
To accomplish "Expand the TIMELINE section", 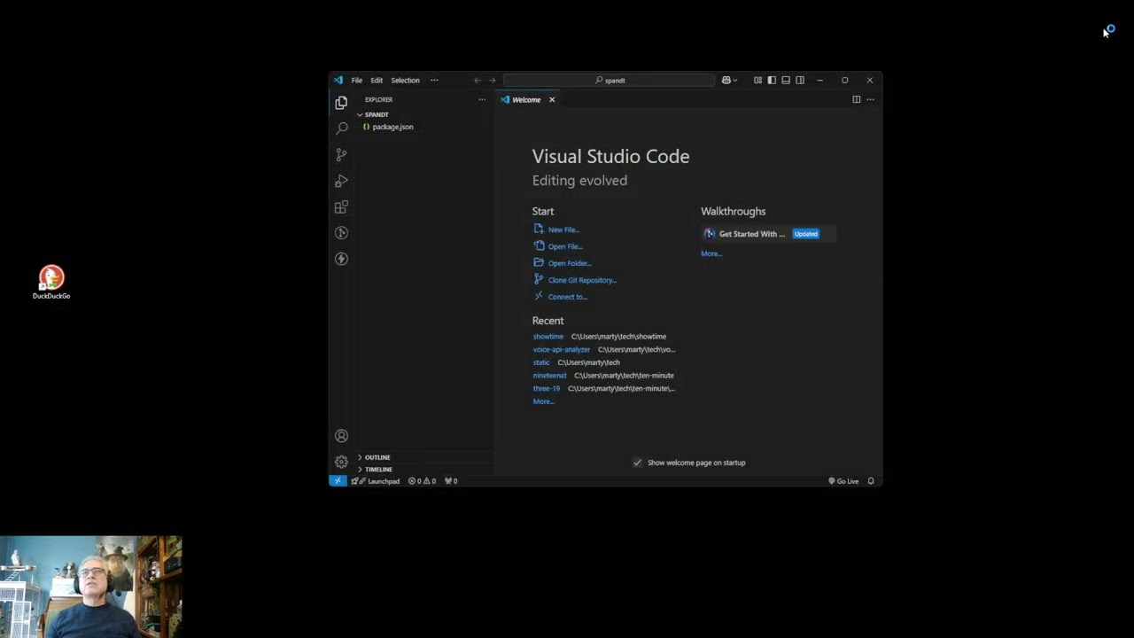I will [x=377, y=470].
